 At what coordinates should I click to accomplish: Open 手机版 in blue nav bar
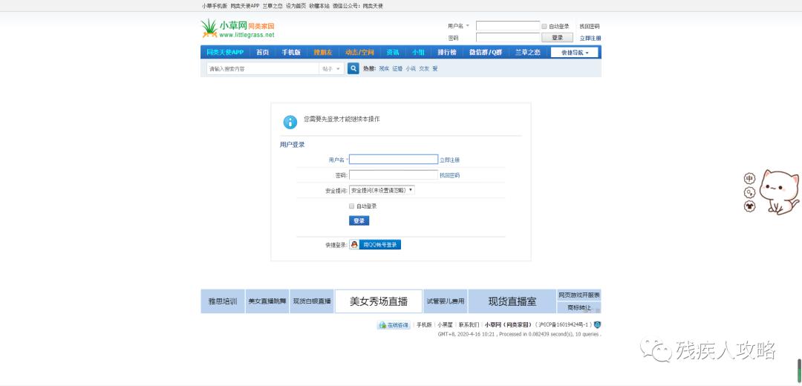coord(291,52)
